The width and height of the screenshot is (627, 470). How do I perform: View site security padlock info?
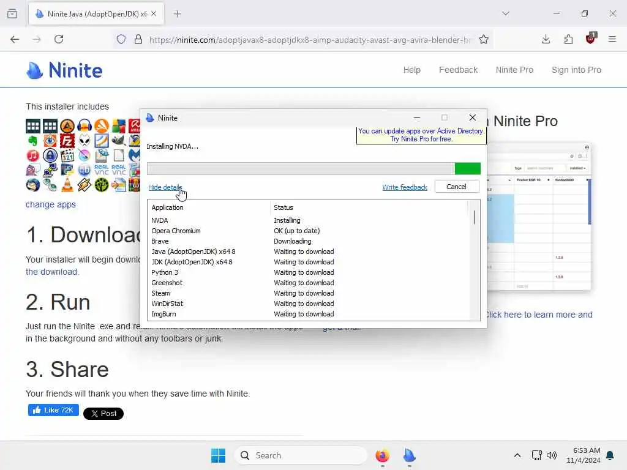click(x=138, y=39)
